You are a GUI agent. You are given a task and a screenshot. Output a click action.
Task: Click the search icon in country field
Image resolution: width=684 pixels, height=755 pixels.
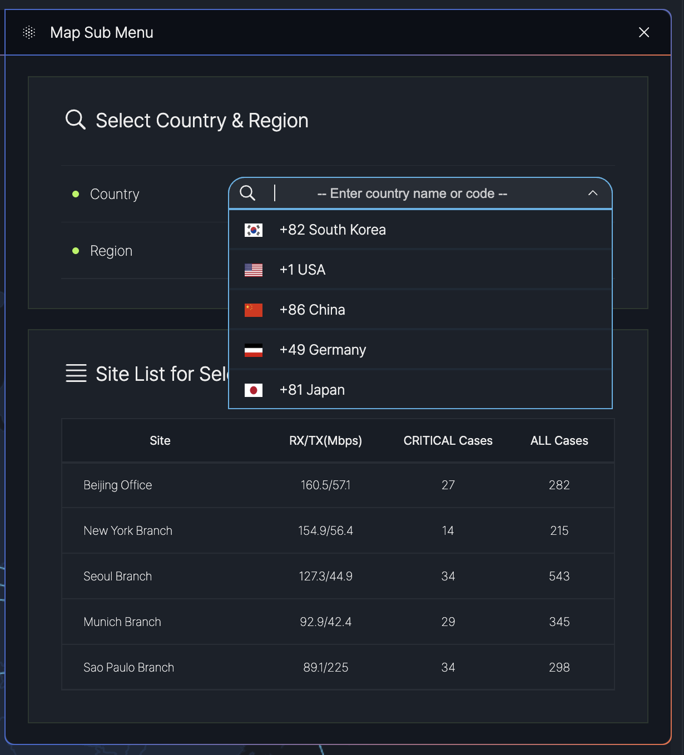pos(247,193)
